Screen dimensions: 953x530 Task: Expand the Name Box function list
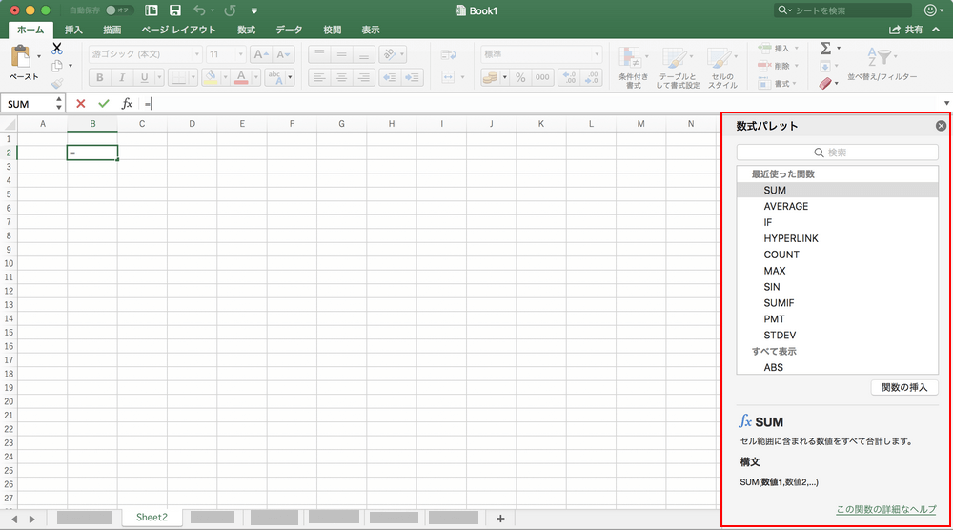pos(58,103)
